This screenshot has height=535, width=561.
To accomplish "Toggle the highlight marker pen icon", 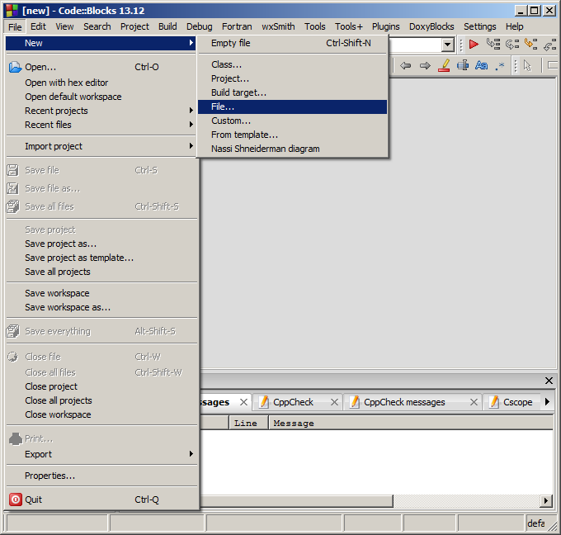I will [444, 66].
